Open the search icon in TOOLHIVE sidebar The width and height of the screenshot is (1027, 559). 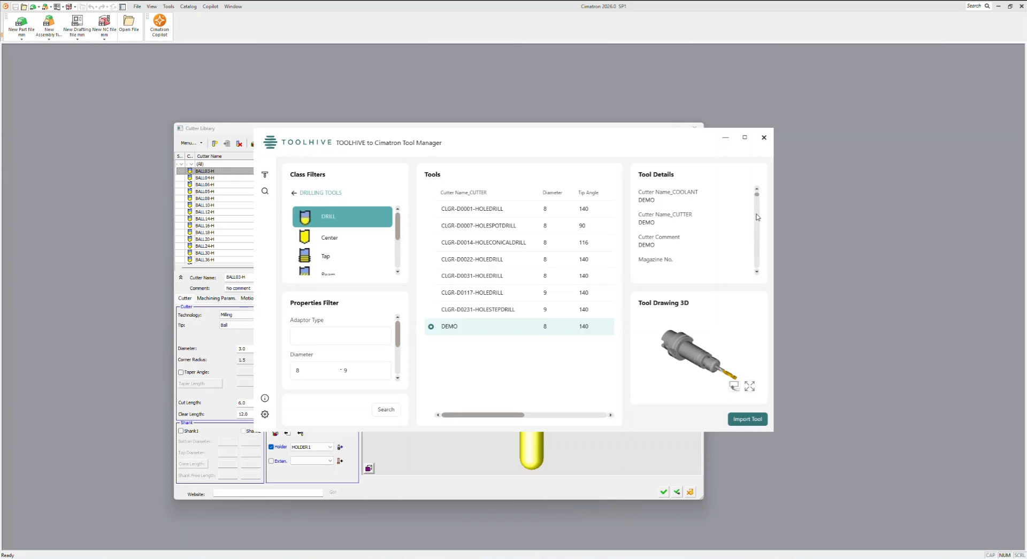[x=265, y=191]
